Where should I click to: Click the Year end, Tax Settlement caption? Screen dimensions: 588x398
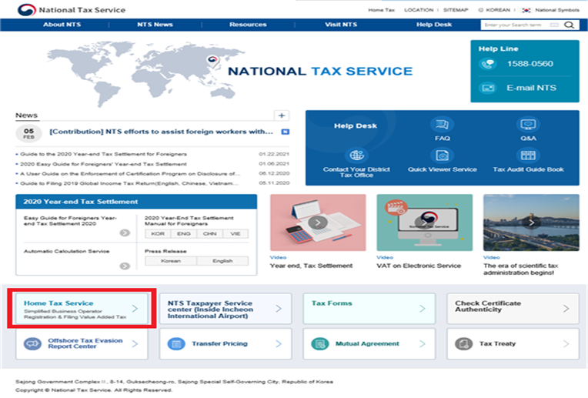(x=311, y=266)
